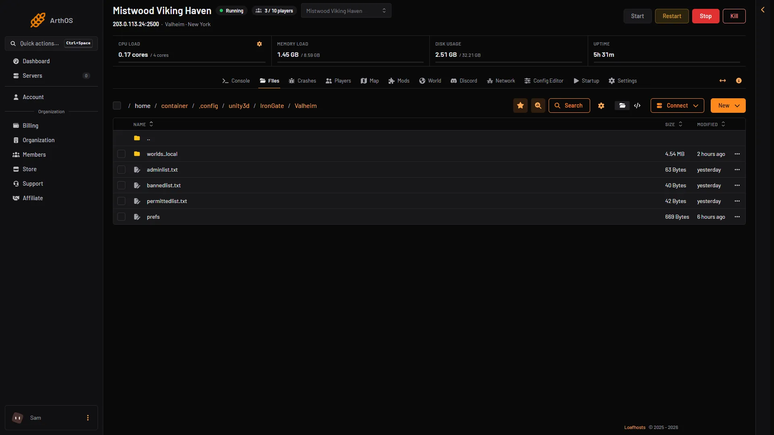
Task: Sort files by Modified column
Action: (x=711, y=124)
